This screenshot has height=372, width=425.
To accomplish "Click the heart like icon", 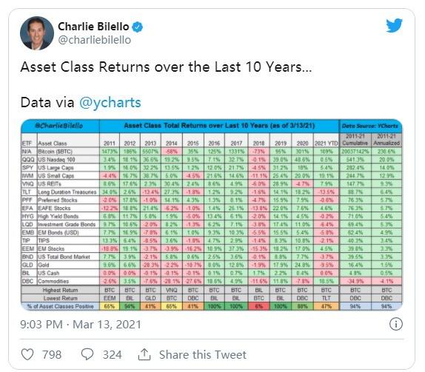I will click(x=27, y=354).
